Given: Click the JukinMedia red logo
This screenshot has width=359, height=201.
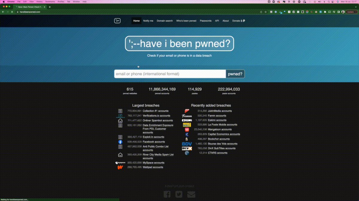Looking at the screenshot, I should click(x=187, y=111).
